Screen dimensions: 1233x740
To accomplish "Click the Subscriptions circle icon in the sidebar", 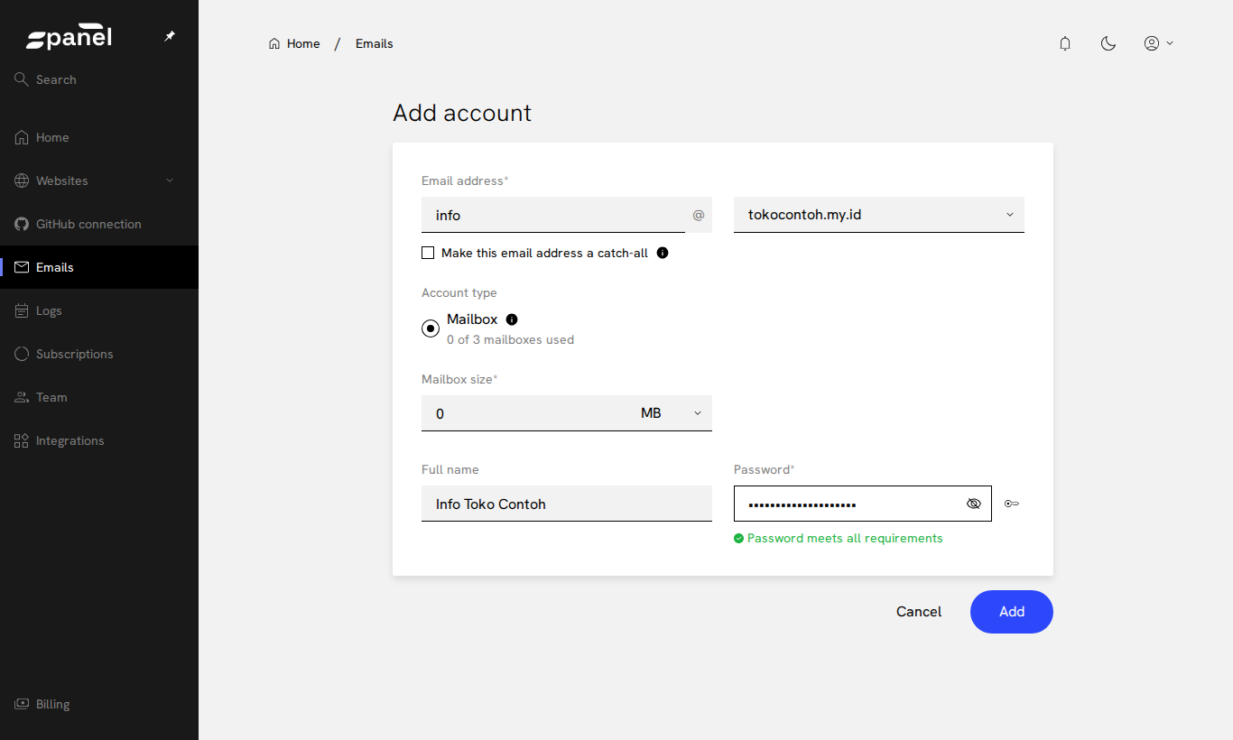I will 22,354.
